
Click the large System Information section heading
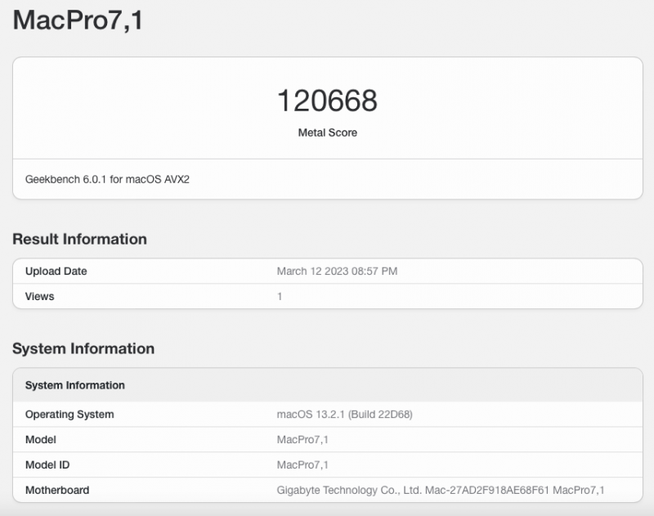point(83,348)
